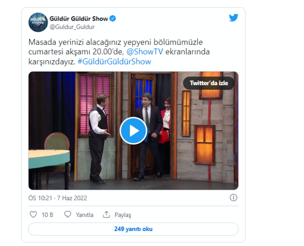Image resolution: width=304 pixels, height=246 pixels.
Task: Click the tweet text body
Action: click(x=119, y=52)
